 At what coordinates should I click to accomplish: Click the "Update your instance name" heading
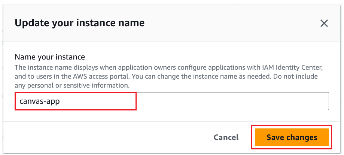[79, 23]
